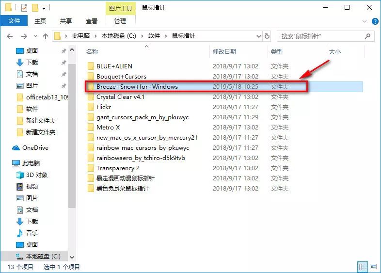Click navigation pane scrollbar up arrow

[x=72, y=50]
